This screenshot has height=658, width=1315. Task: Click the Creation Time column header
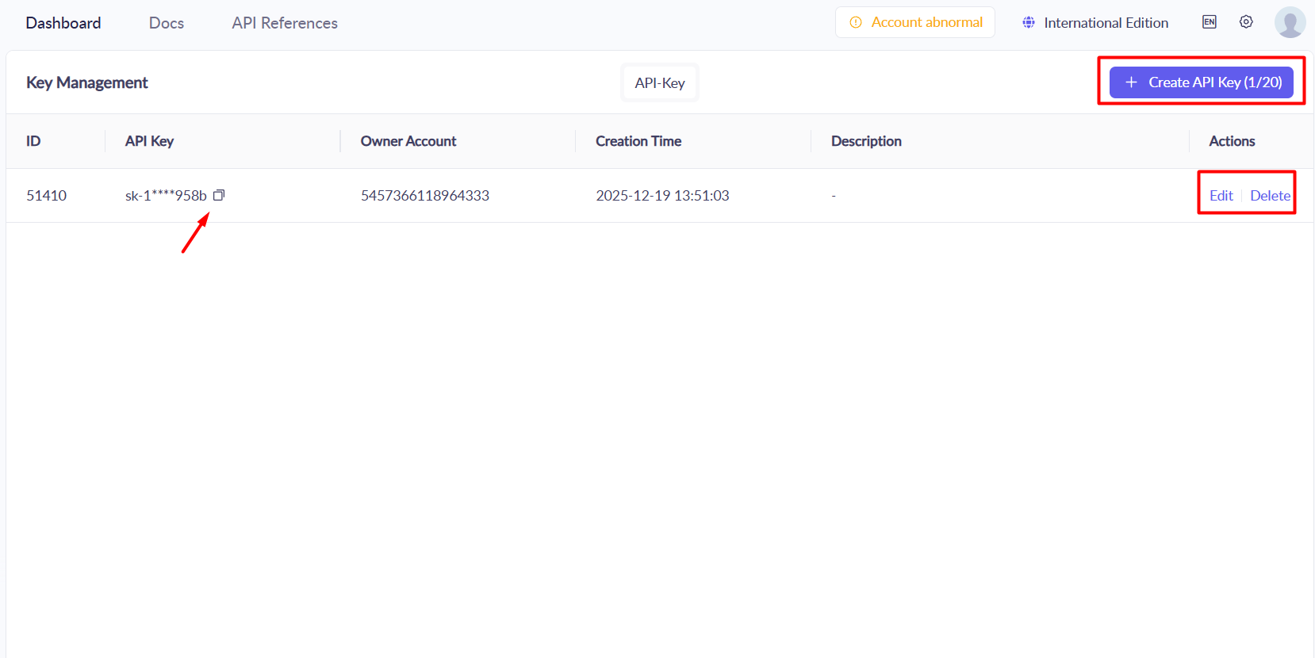coord(638,141)
